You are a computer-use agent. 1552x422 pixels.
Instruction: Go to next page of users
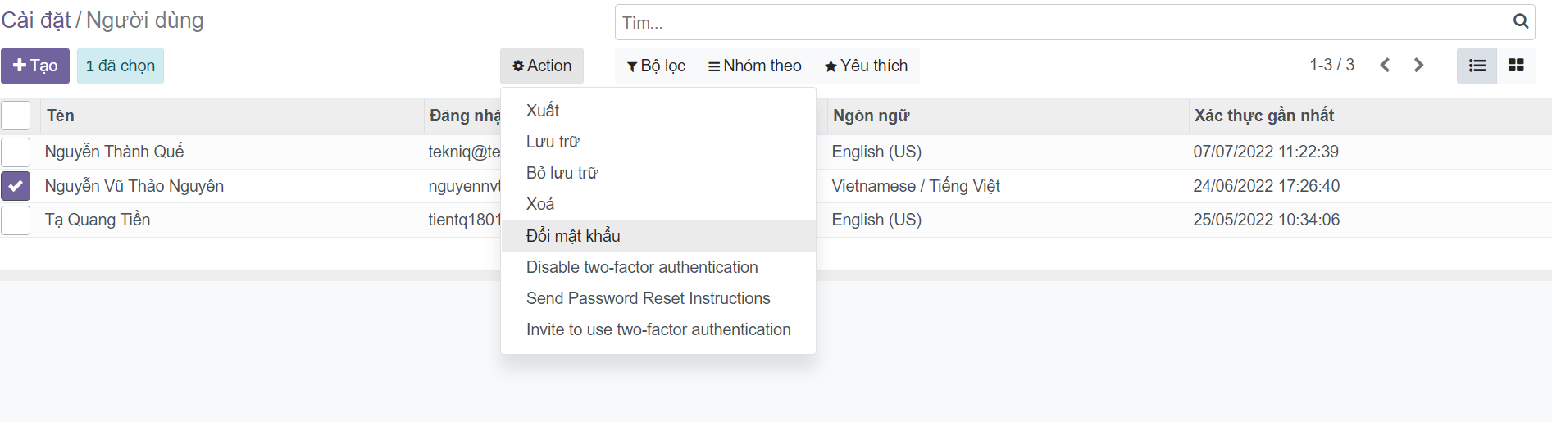(x=1418, y=66)
